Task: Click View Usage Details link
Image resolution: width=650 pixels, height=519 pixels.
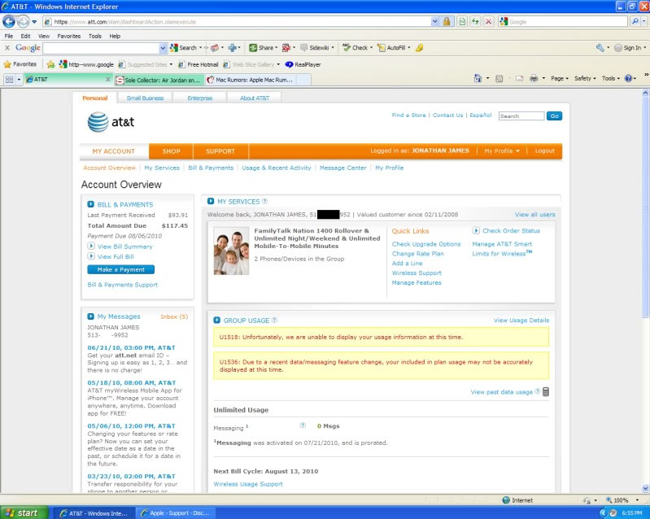Action: pyautogui.click(x=521, y=320)
